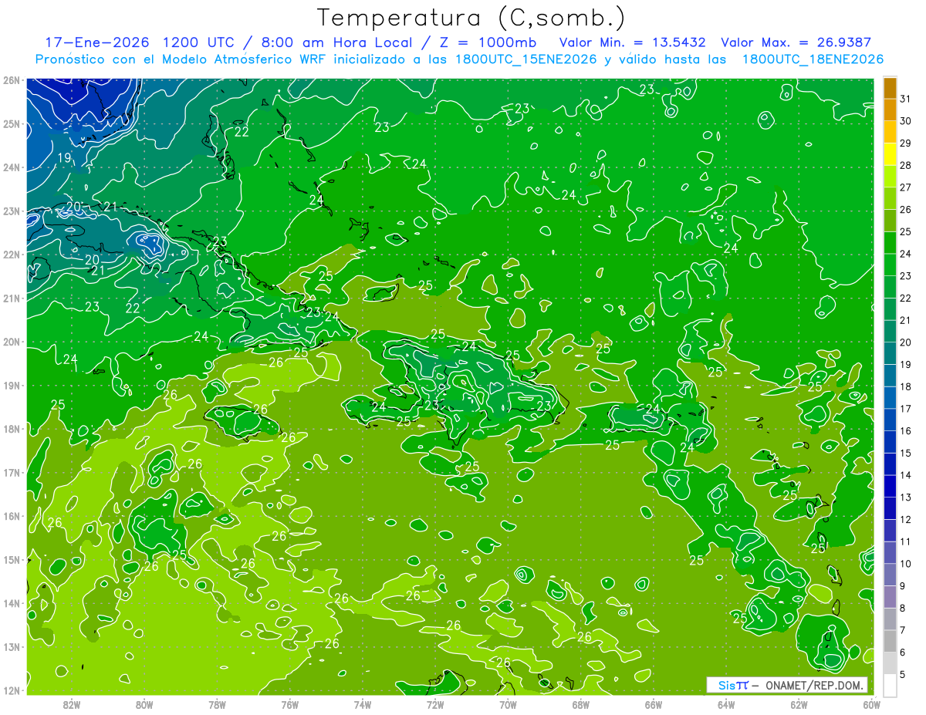The image size is (926, 715).
Task: Click latitude axis label "21N"
Action: tap(12, 298)
